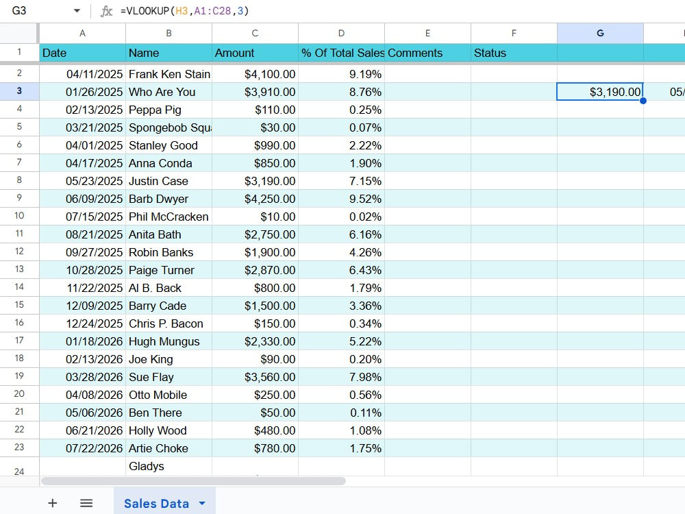Select the Paige Turner cell

169,270
